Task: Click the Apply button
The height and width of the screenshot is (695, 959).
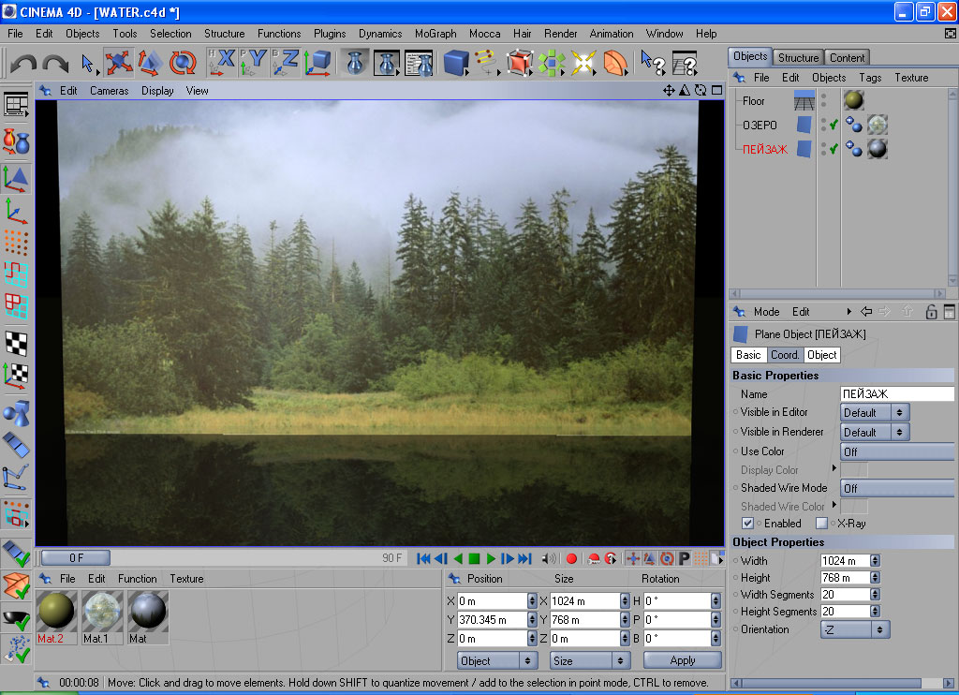Action: [682, 660]
